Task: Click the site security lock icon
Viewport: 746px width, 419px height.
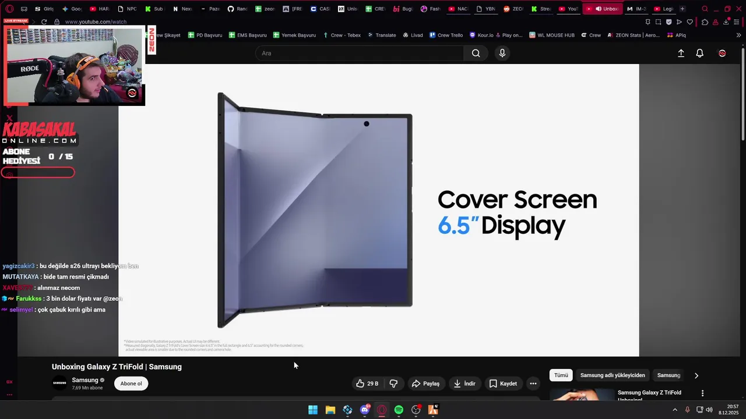Action: pos(57,22)
